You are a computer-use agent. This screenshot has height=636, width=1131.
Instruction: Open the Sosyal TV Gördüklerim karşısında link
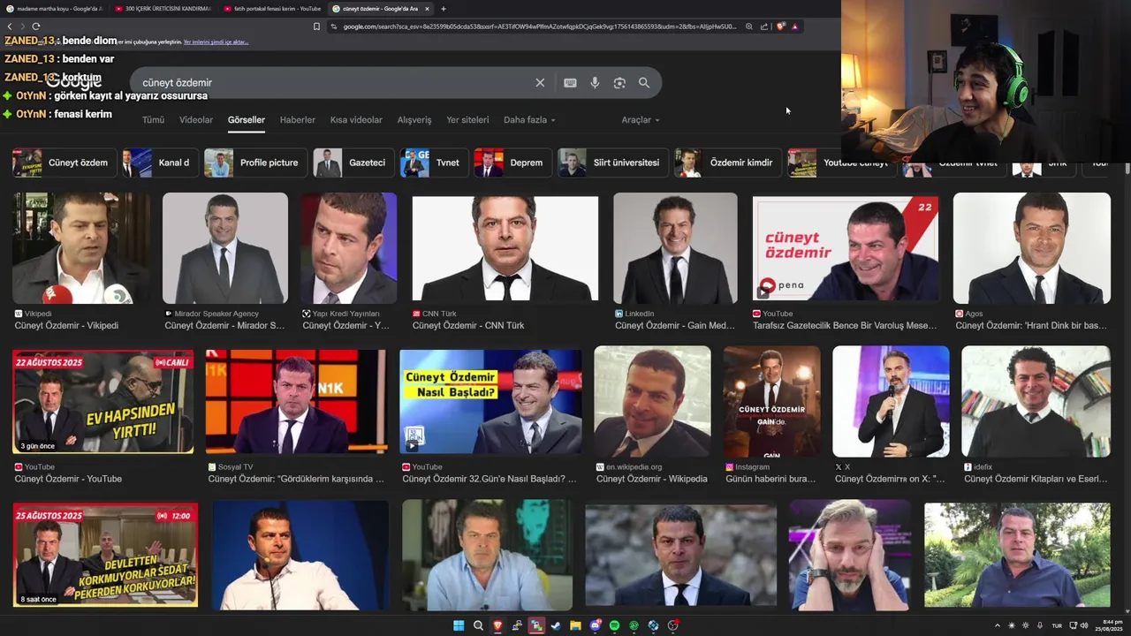[x=296, y=479]
